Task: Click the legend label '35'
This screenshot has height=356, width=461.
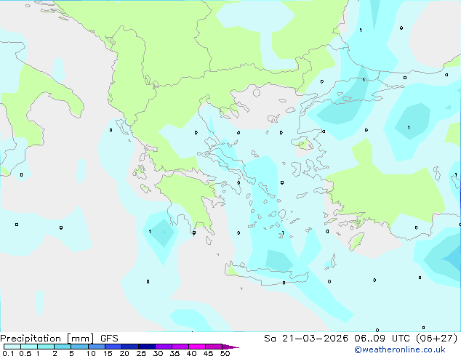Action: [175, 353]
